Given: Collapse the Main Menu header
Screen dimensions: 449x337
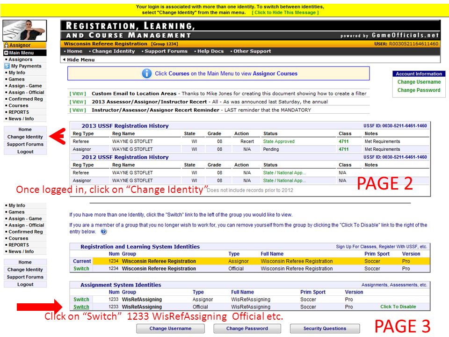Looking at the screenshot, I should [6, 53].
